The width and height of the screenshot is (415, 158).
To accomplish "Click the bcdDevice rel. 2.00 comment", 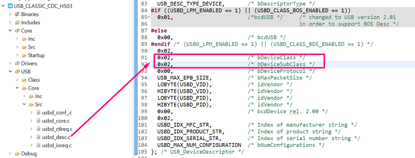I will coord(288,111).
